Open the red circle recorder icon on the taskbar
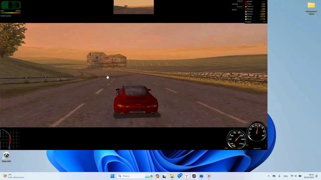Image resolution: width=321 pixels, height=180 pixels. pyautogui.click(x=209, y=176)
